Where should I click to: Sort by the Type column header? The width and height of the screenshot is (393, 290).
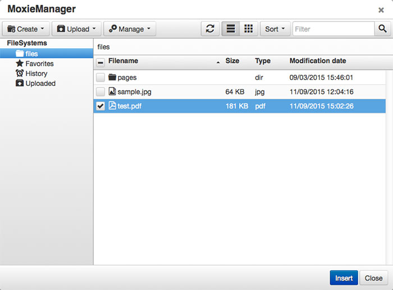(263, 61)
